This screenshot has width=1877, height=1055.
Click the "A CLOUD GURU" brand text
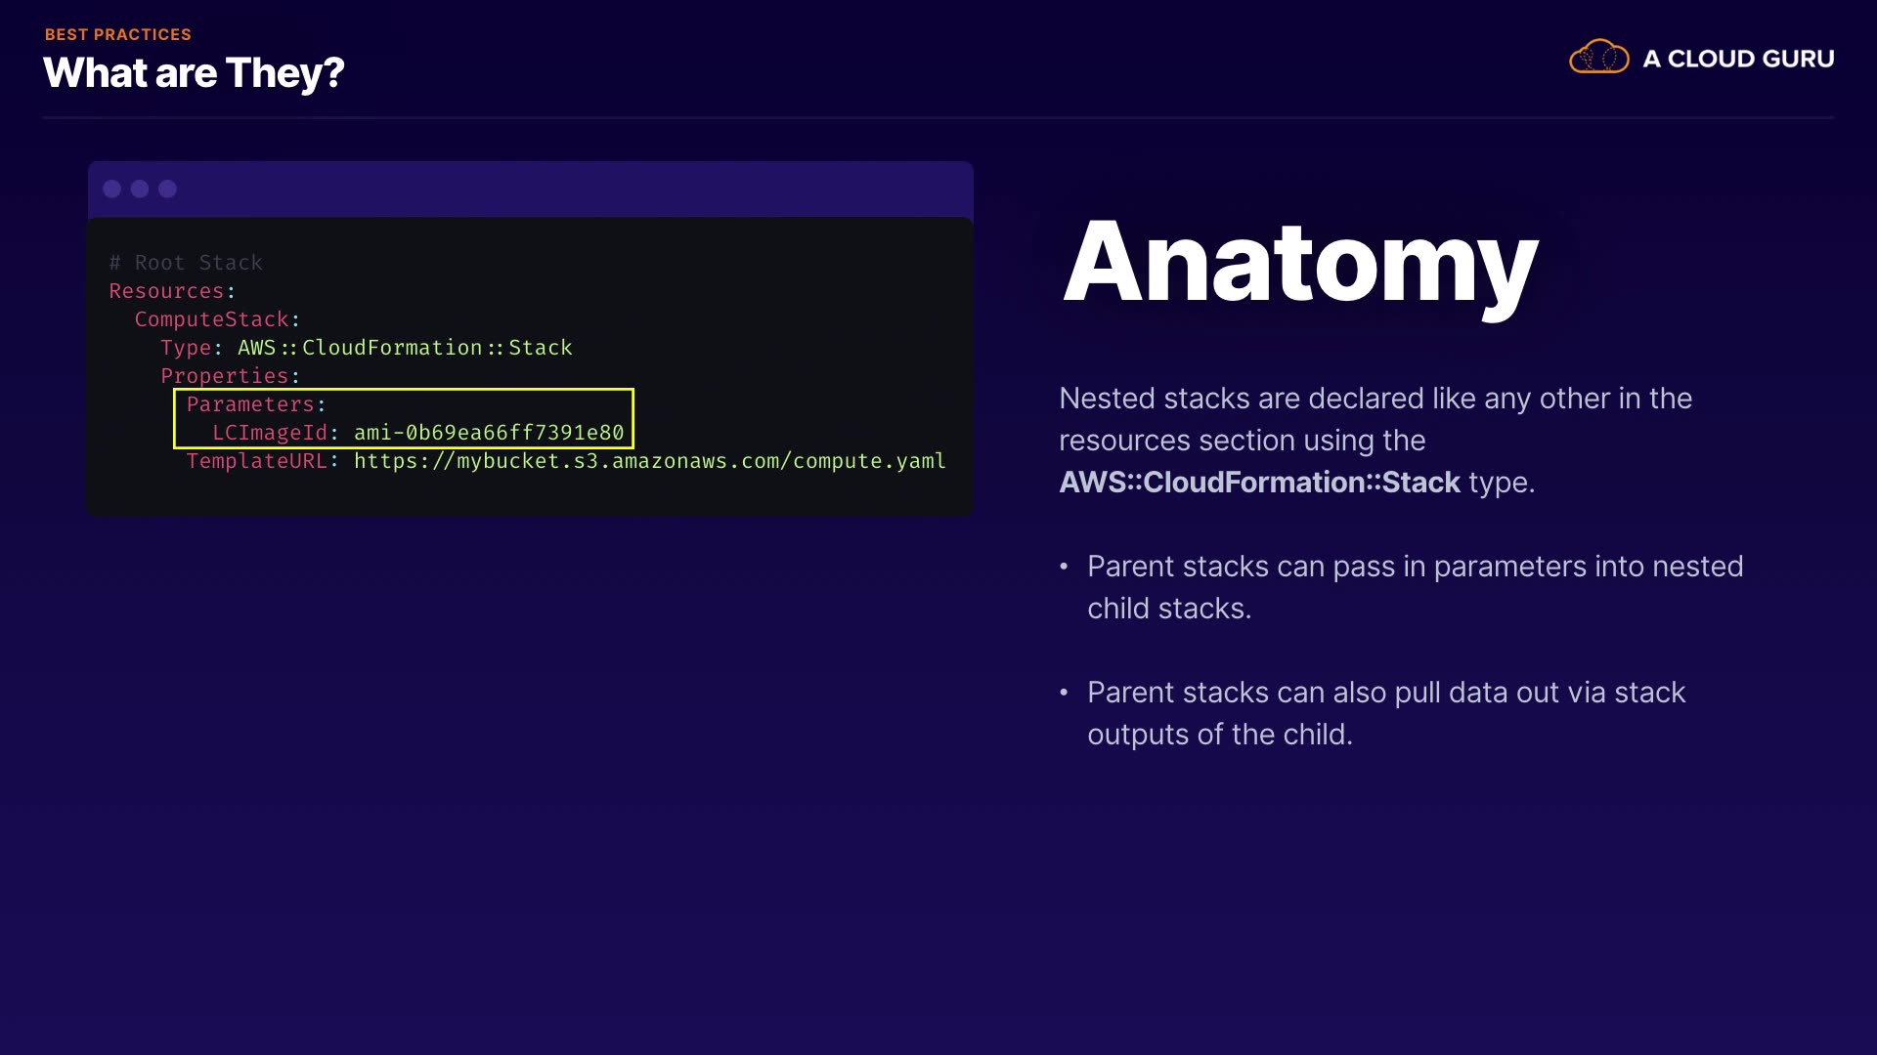tap(1738, 59)
